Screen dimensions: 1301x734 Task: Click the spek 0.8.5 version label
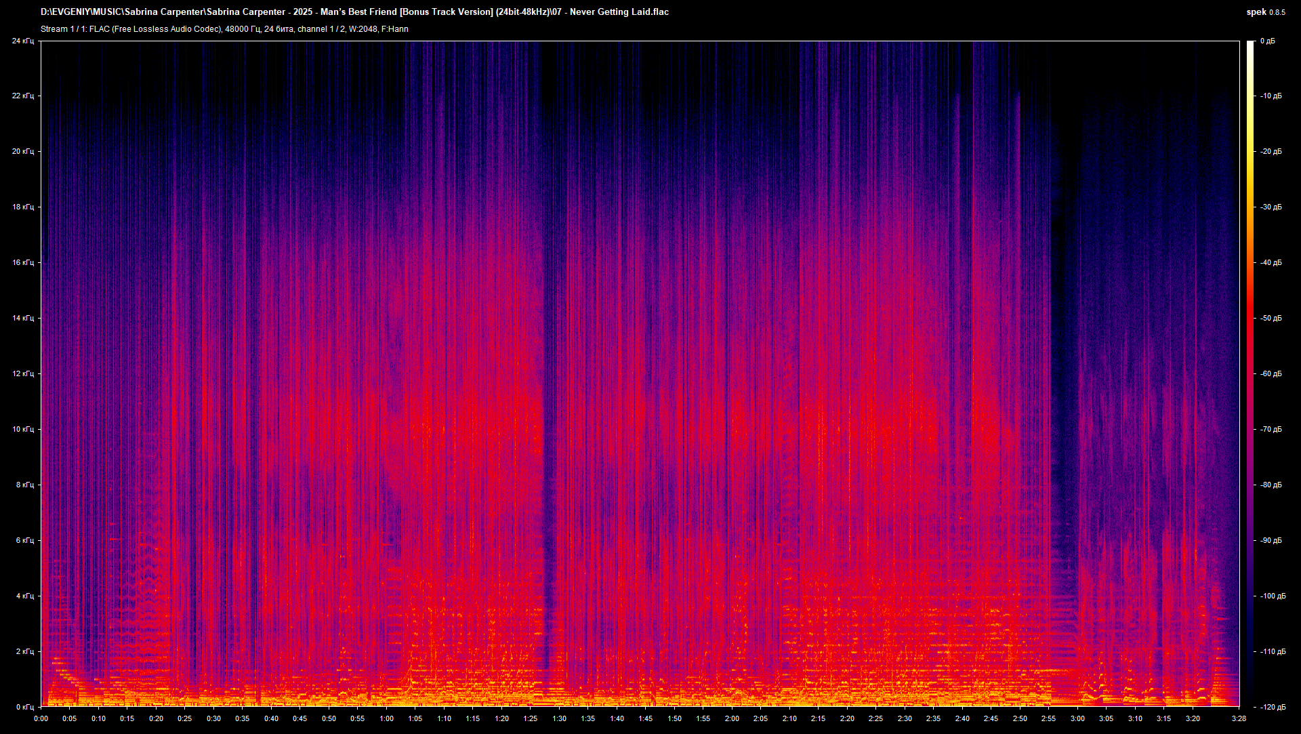coord(1265,12)
